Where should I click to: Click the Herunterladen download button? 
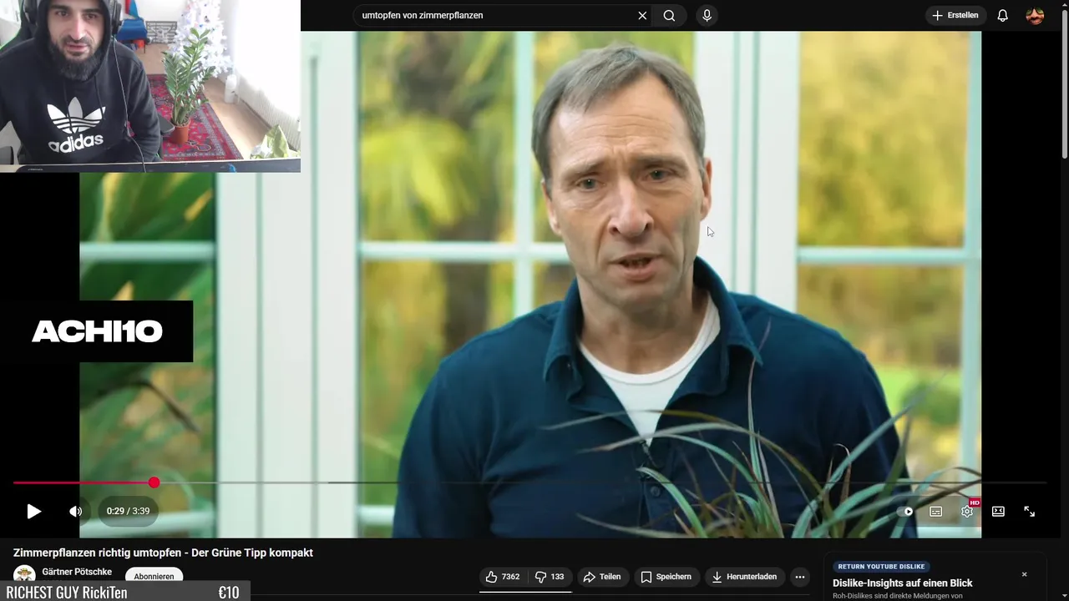[744, 577]
